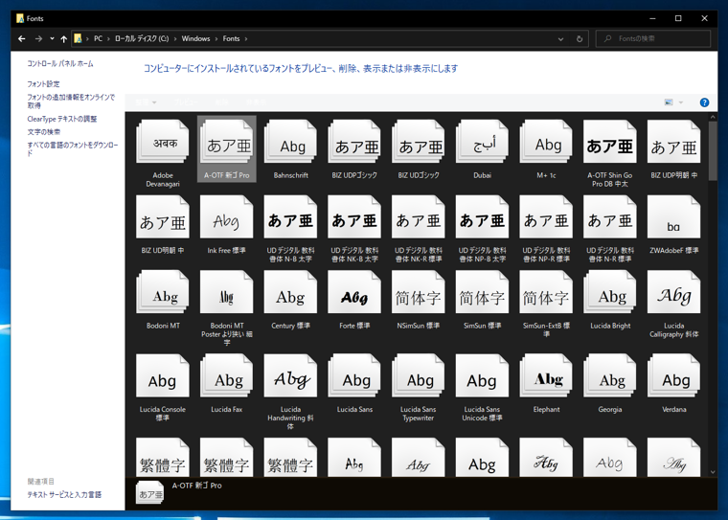Select UD デジタル 教科書体 N-R 標準 font

tap(610, 216)
